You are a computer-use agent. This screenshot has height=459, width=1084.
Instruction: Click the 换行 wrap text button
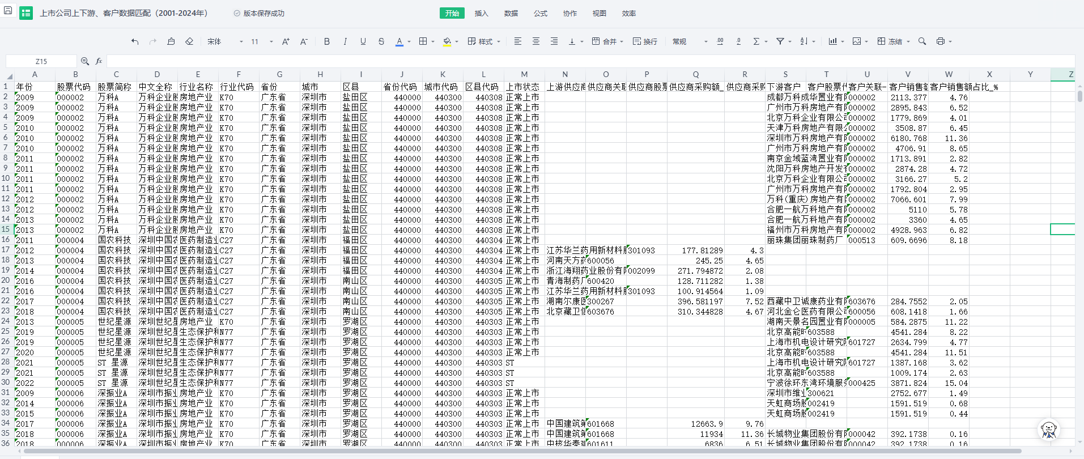(645, 41)
